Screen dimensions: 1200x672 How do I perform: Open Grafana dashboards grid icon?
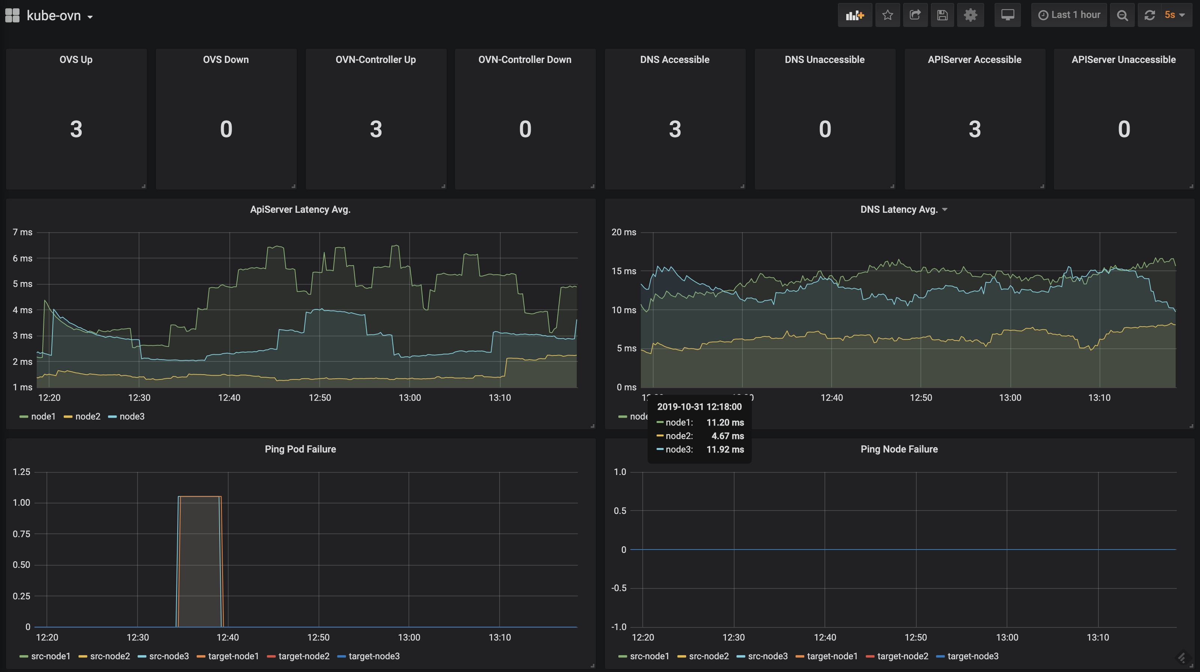pyautogui.click(x=12, y=15)
